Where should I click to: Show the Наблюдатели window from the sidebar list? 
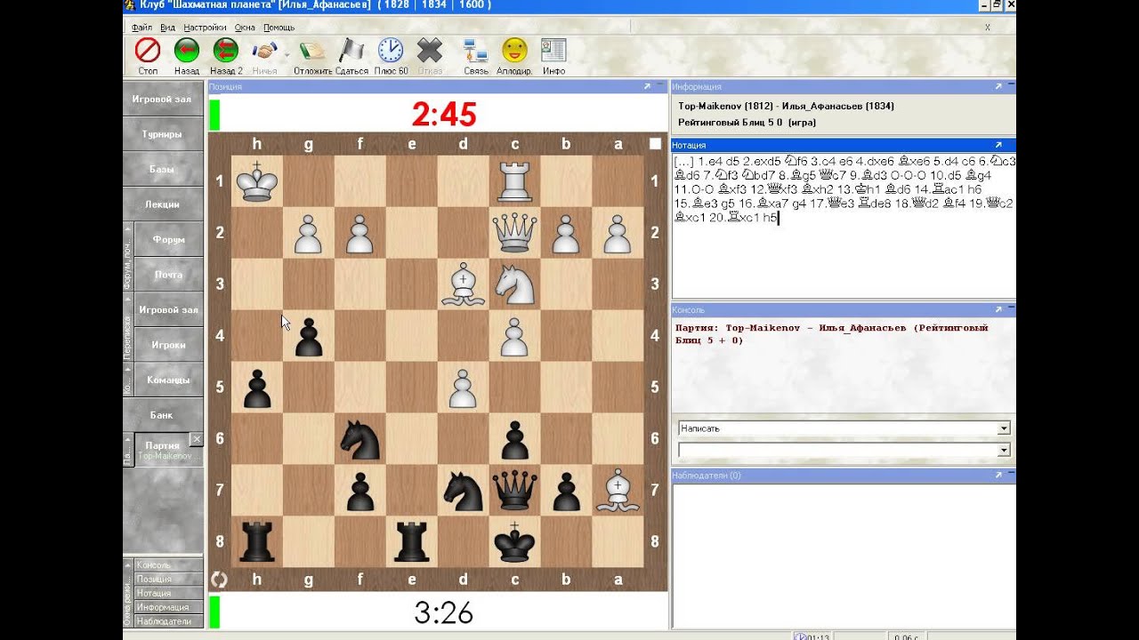click(x=168, y=622)
